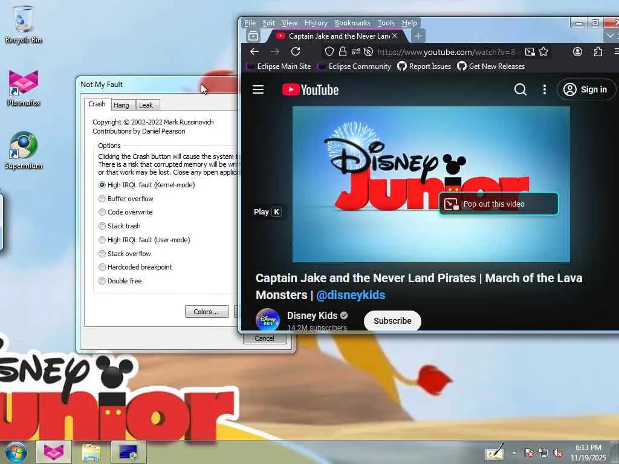Open Eclipse Community bookmark
The height and width of the screenshot is (464, 619).
[x=354, y=66]
